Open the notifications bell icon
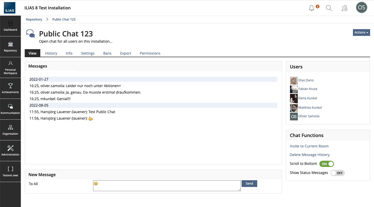The width and height of the screenshot is (374, 207). pyautogui.click(x=312, y=8)
